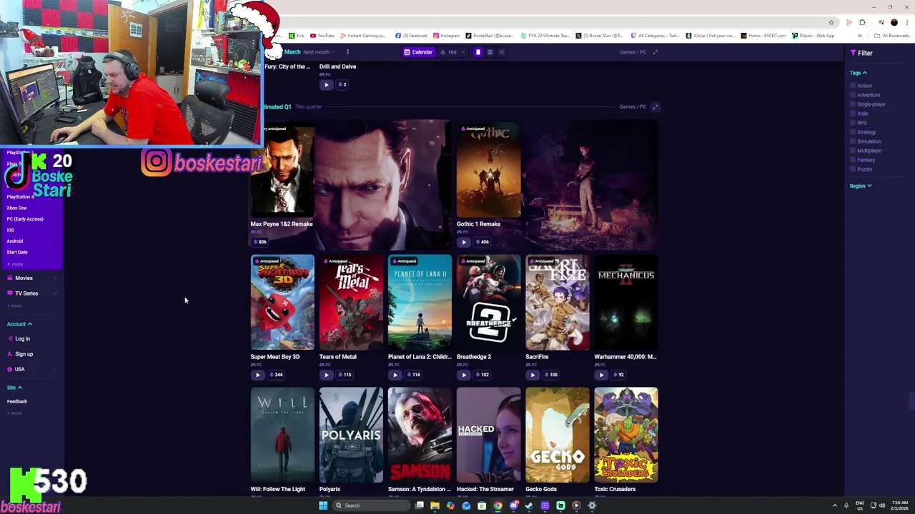Enable the Fantasy tag checkbox
Image resolution: width=915 pixels, height=514 pixels.
853,160
